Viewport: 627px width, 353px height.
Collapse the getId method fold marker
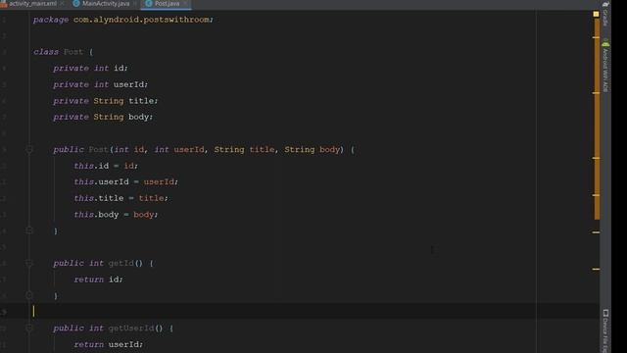click(29, 264)
